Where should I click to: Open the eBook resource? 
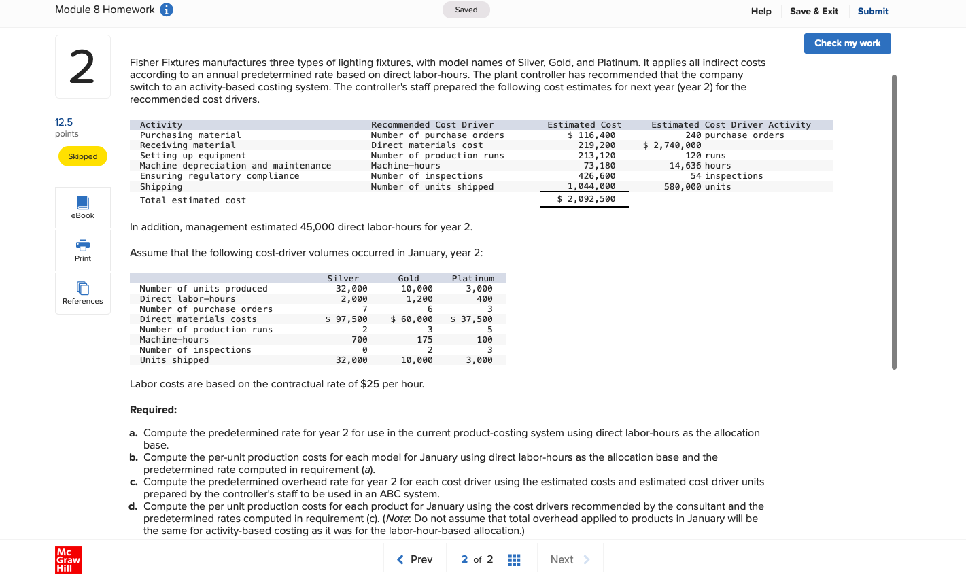[82, 207]
